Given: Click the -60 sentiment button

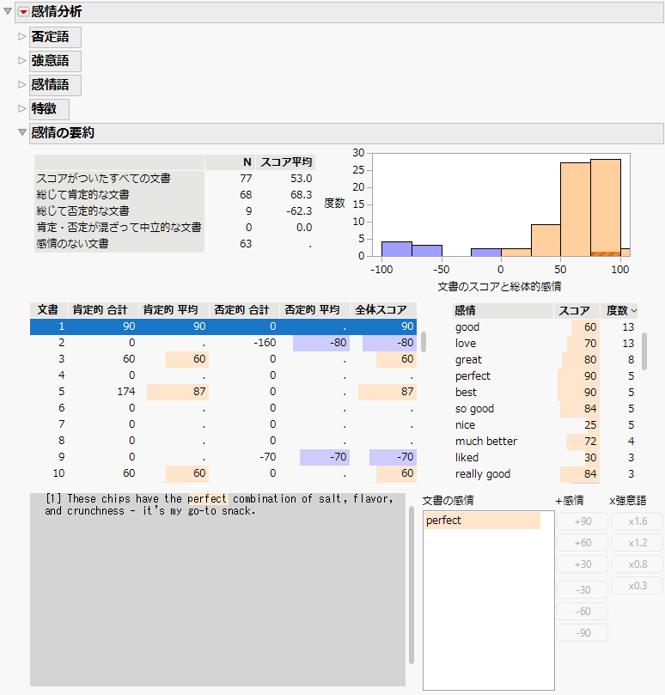Looking at the screenshot, I should (583, 611).
